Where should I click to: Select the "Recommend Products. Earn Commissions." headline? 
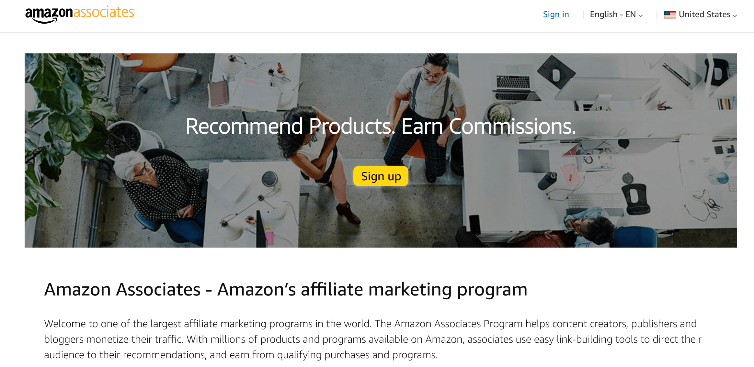[x=381, y=126]
